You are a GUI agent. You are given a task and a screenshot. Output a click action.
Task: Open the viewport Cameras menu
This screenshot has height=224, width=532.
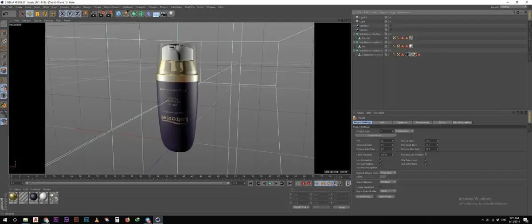click(x=26, y=20)
